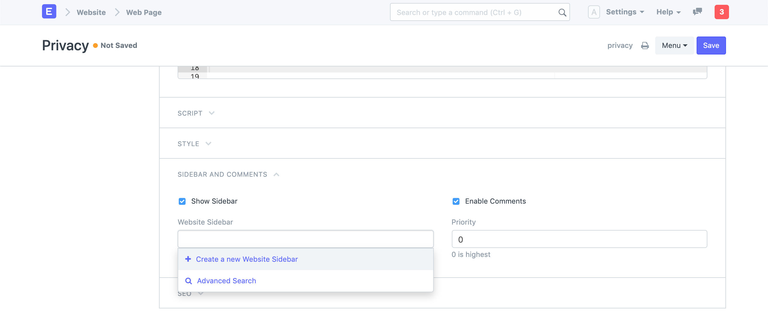
Task: Open Advanced Search for Website Sidebar
Action: 226,281
